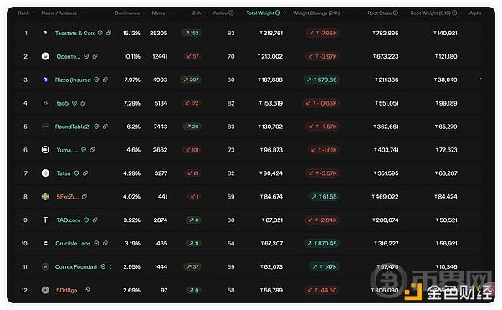Open the Crucible Labs validator page
The height and width of the screenshot is (310, 502).
click(x=73, y=243)
